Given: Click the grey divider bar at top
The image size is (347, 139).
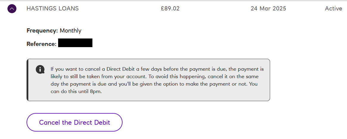Looking at the screenshot, I should click(173, 0).
